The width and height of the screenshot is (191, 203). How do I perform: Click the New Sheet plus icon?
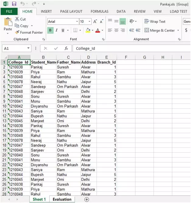coord(87,199)
